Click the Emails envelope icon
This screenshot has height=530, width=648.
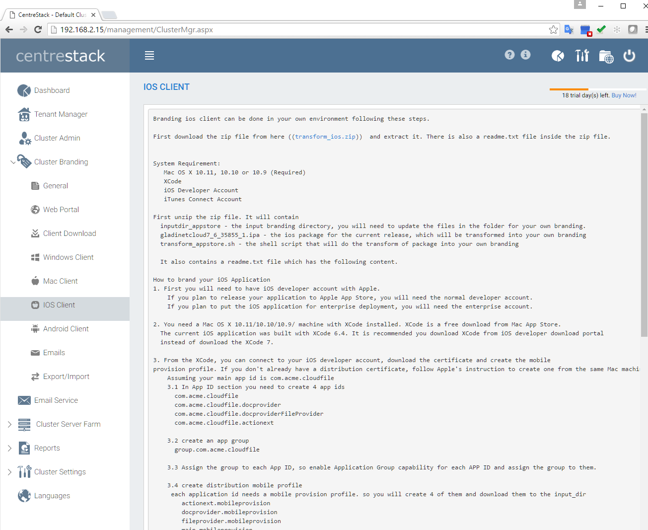point(35,353)
